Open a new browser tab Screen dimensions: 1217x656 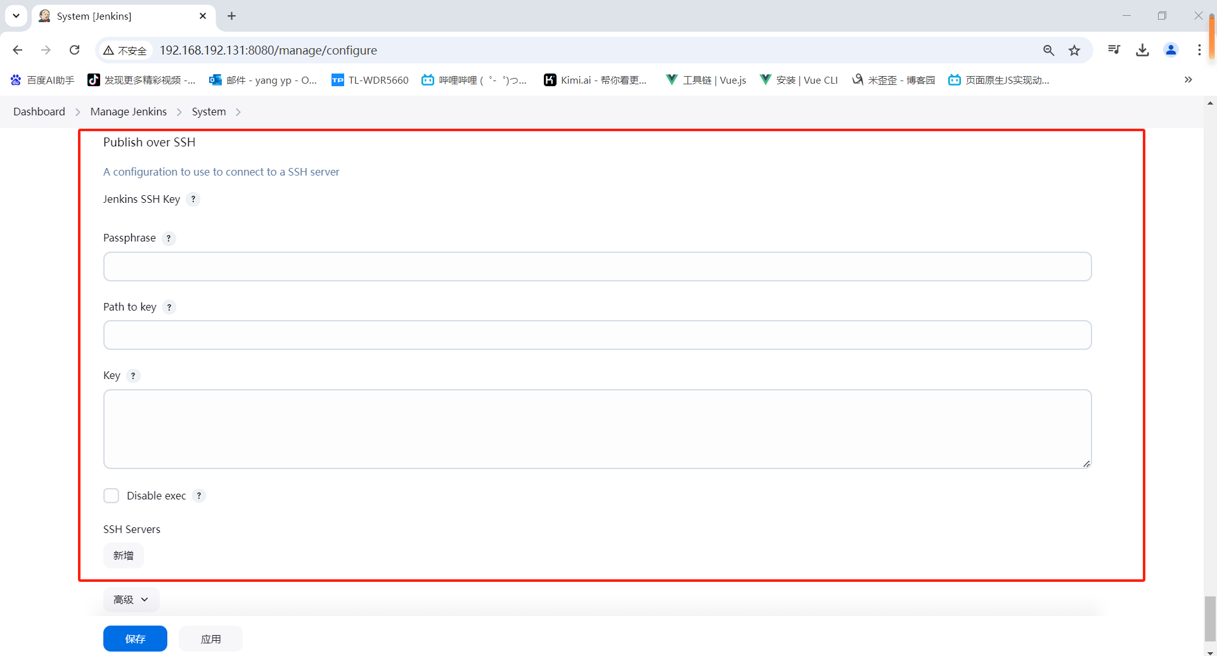pos(232,16)
